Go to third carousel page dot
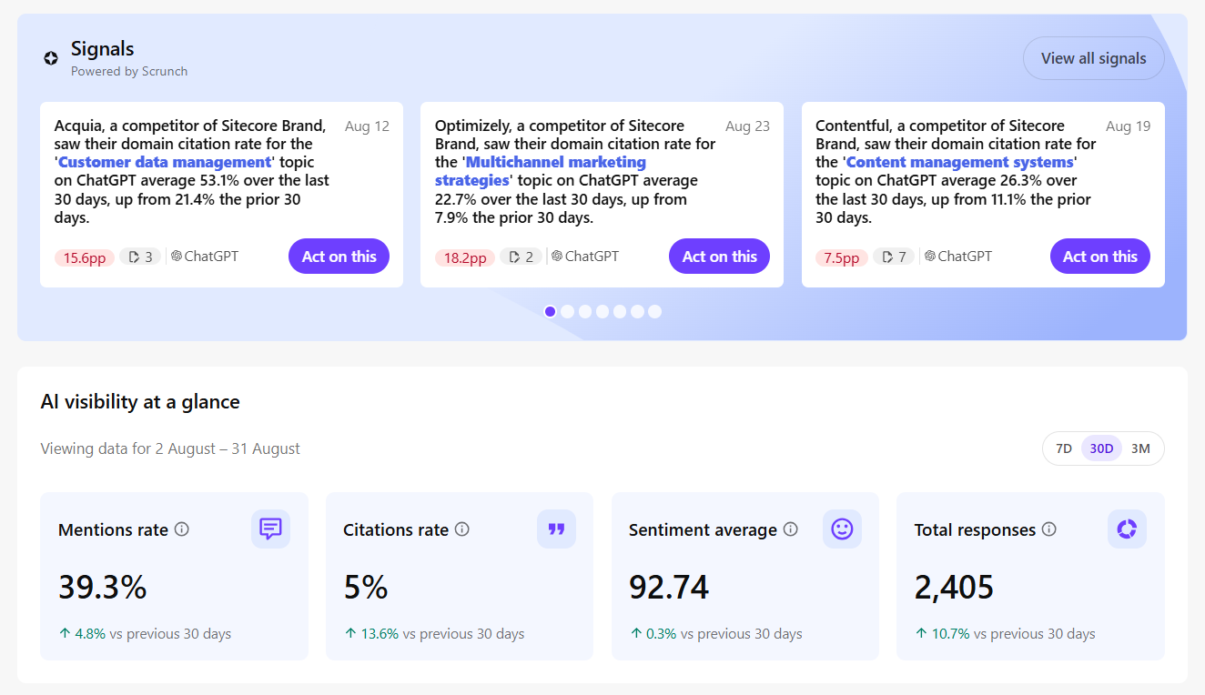 pos(584,311)
